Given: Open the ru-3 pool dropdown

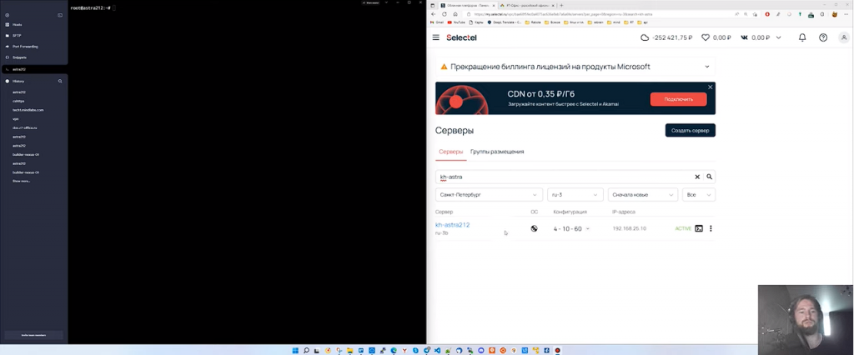Looking at the screenshot, I should tap(575, 194).
